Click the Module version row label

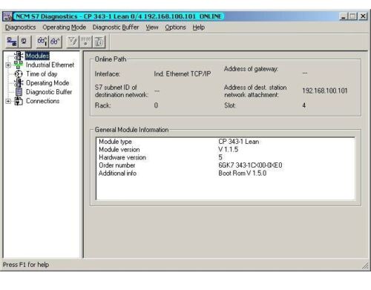click(x=119, y=150)
